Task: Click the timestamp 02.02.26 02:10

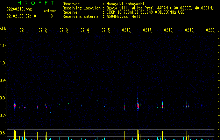Action: [x=21, y=16]
